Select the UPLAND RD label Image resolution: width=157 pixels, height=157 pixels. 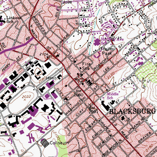(137, 124)
